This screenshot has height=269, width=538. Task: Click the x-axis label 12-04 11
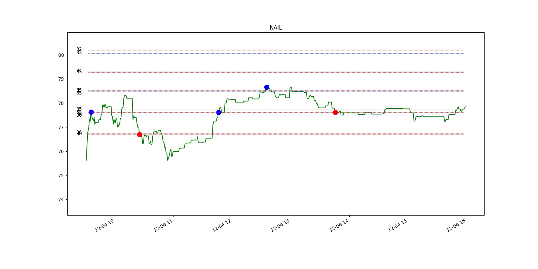[x=163, y=225]
